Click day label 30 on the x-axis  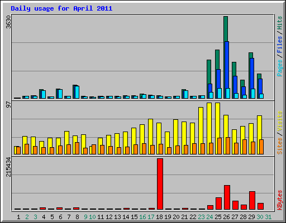click(x=260, y=217)
